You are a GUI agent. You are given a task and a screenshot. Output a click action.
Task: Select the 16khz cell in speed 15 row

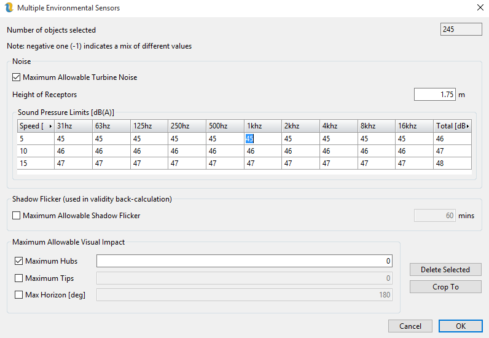tap(414, 163)
